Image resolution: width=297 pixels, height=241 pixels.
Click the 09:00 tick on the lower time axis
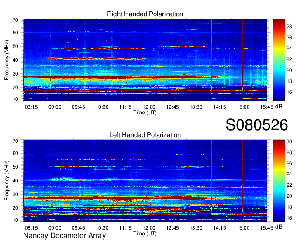pyautogui.click(x=55, y=228)
